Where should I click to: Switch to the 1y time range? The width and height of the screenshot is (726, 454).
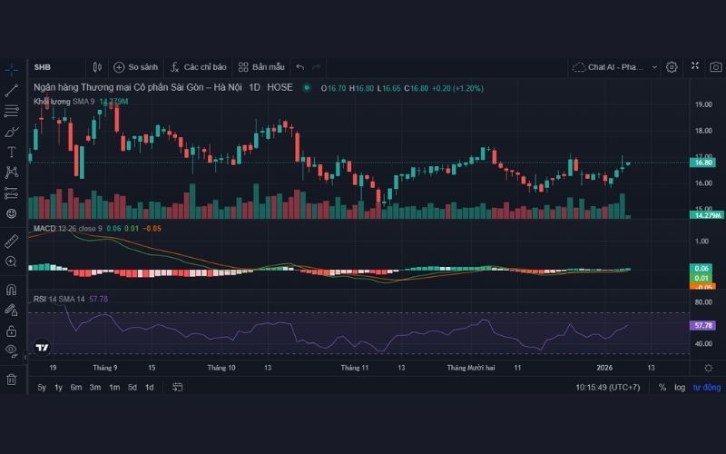point(59,388)
